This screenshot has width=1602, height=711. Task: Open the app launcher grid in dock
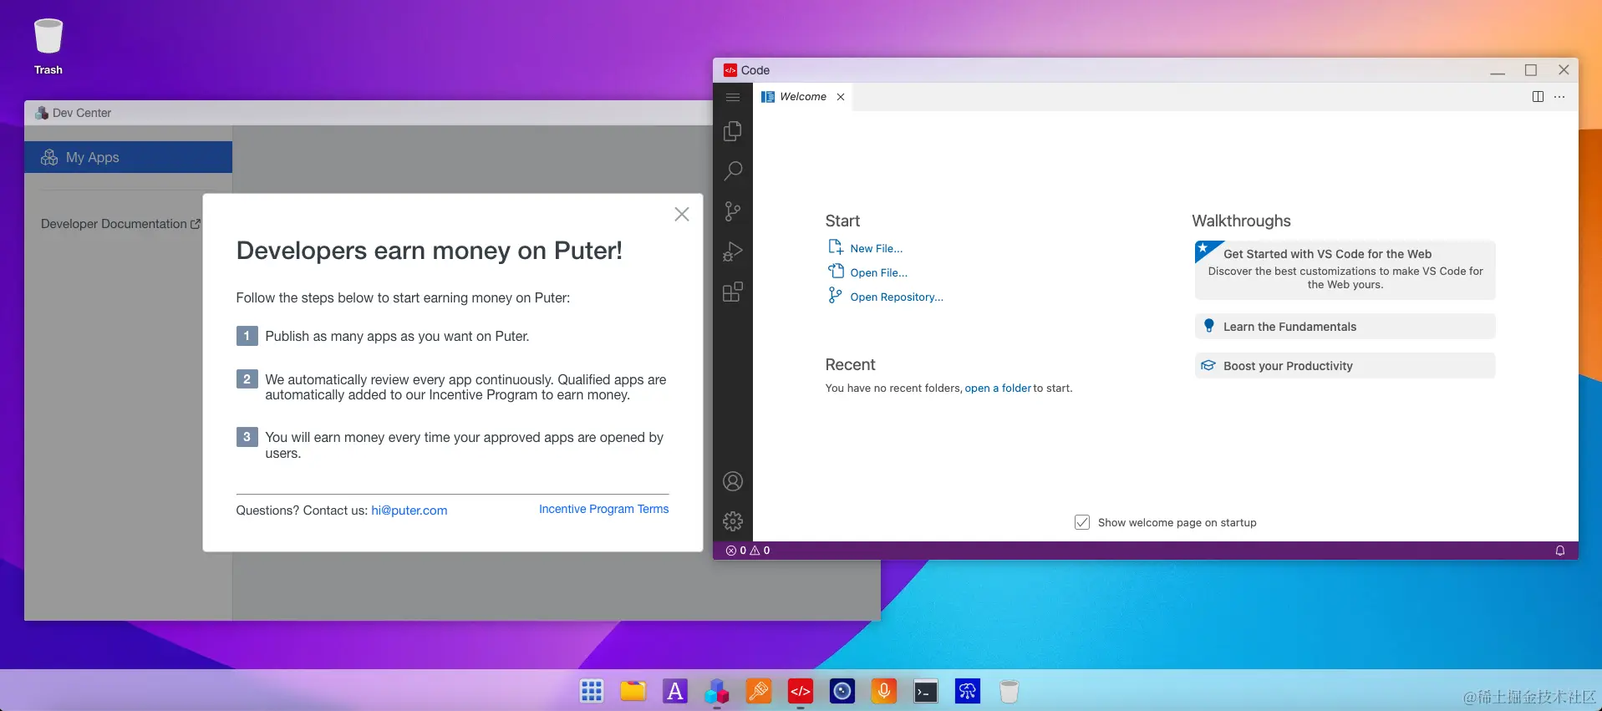[592, 691]
